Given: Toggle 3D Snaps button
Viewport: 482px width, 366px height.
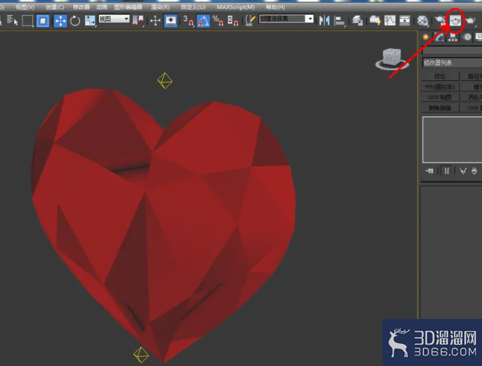Looking at the screenshot, I should 189,21.
